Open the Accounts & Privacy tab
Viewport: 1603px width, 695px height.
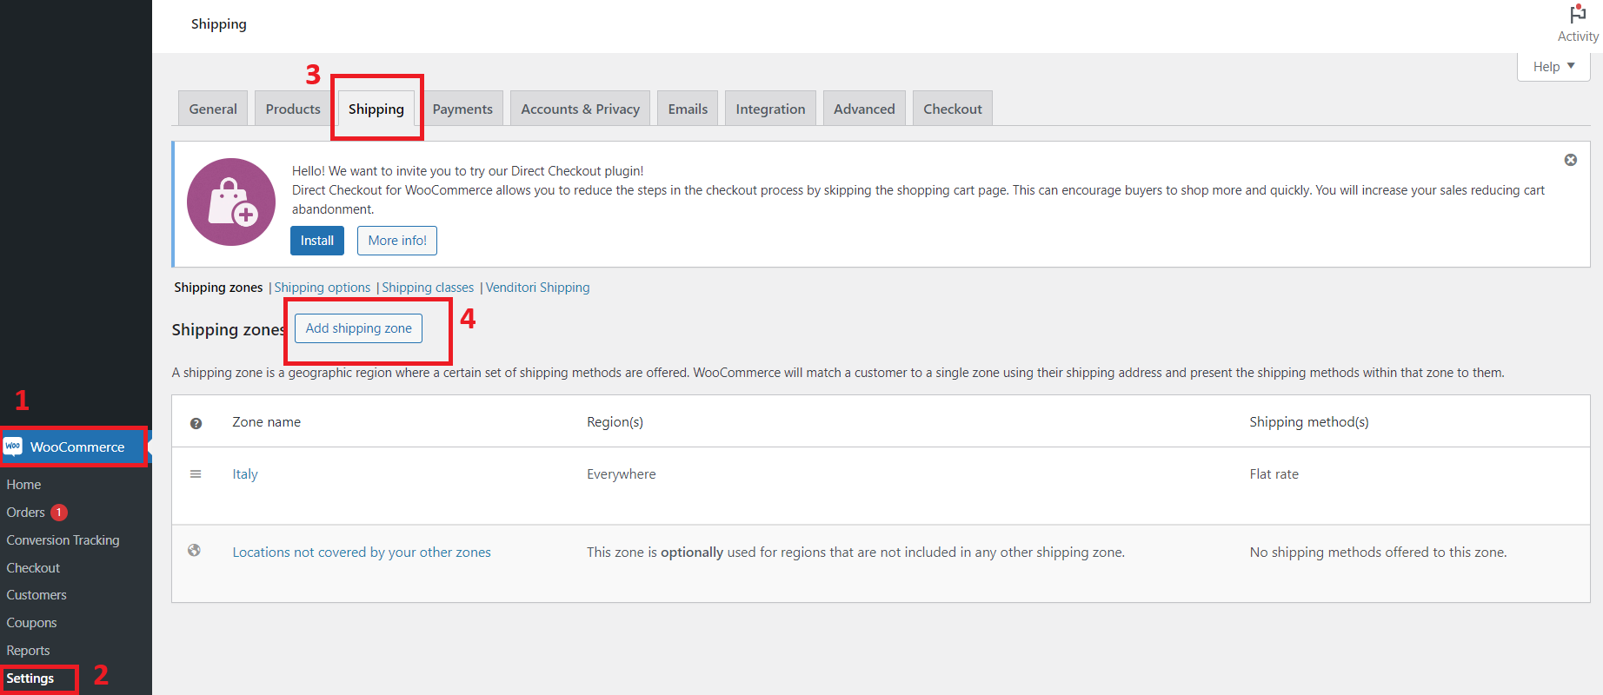(580, 109)
